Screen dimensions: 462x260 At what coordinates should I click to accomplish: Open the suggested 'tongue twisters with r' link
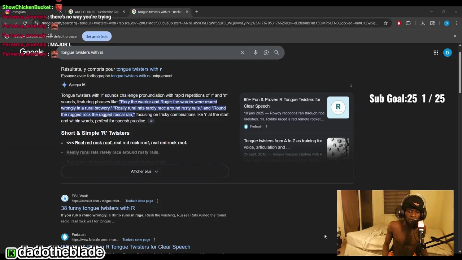click(x=139, y=69)
